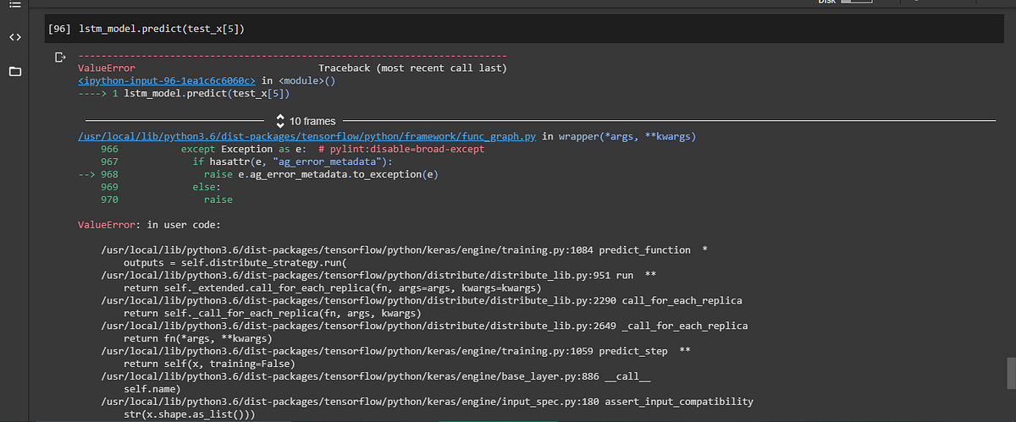Click the 'training.py:1084 predict_function' line
The width and height of the screenshot is (1016, 422).
(405, 250)
